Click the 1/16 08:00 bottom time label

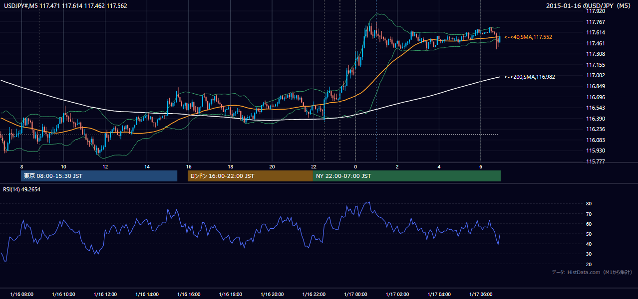(21, 295)
